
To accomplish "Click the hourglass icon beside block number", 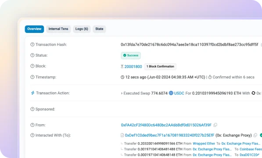I will pos(122,66).
